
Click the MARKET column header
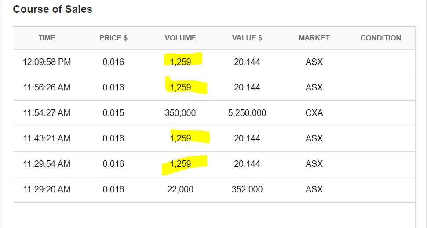314,38
